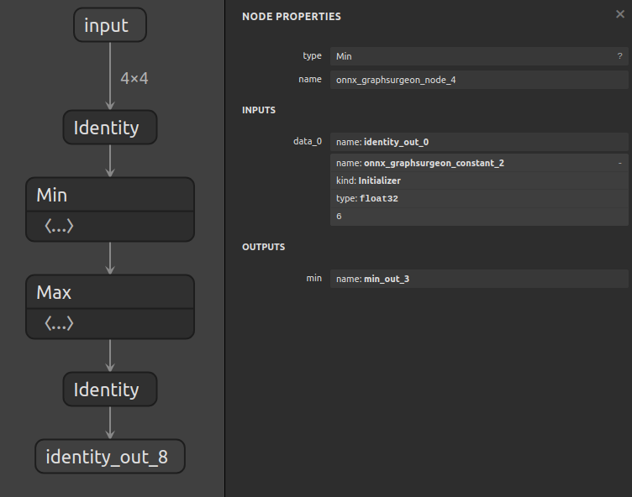Click the name field onnx_graphsurgeon_node_4

point(479,80)
